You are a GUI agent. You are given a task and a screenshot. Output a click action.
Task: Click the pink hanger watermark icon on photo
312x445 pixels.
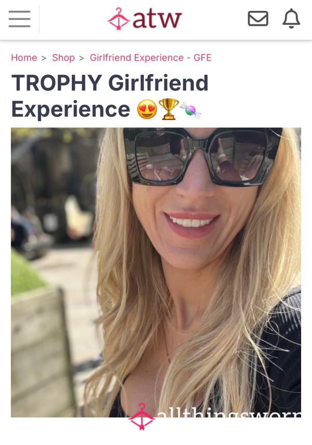tap(142, 416)
